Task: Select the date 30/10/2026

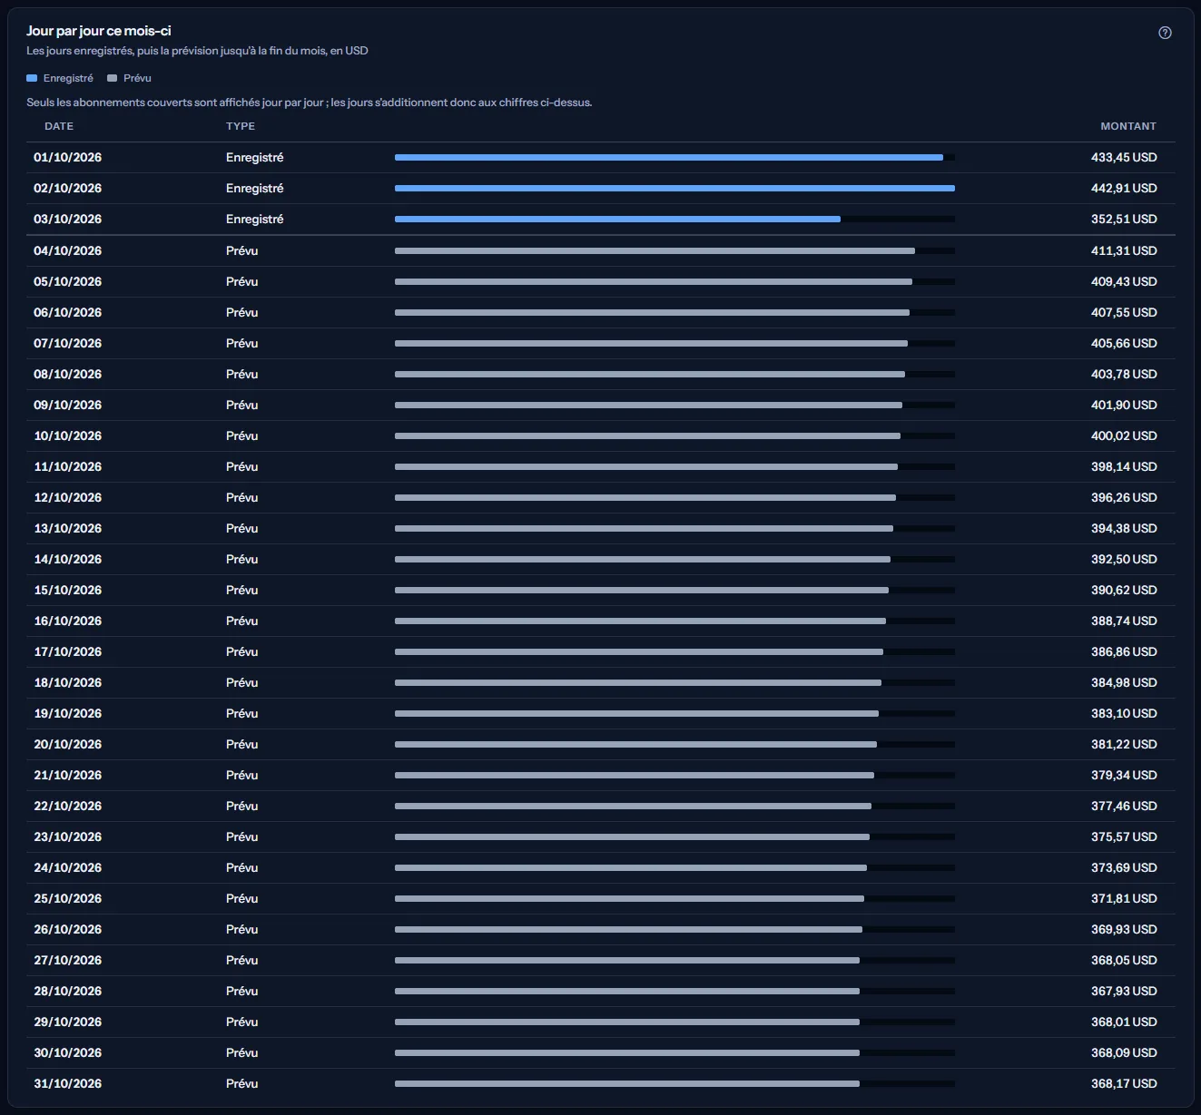Action: (x=68, y=1052)
